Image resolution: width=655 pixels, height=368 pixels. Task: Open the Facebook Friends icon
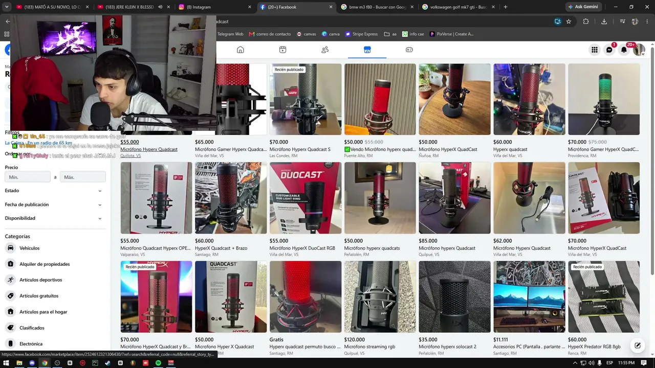[325, 50]
